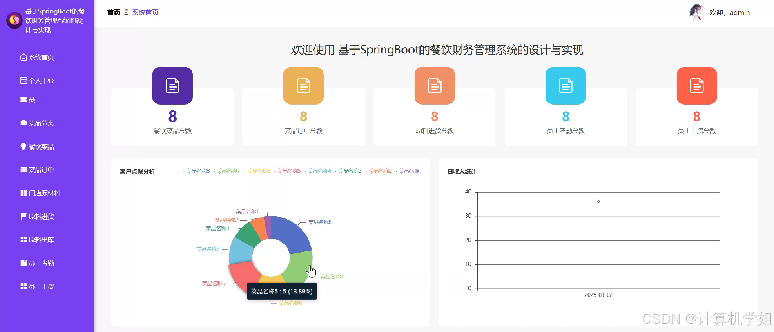This screenshot has width=774, height=332.
Task: Click the grid icon beside 菜品订单
Action: tap(24, 169)
